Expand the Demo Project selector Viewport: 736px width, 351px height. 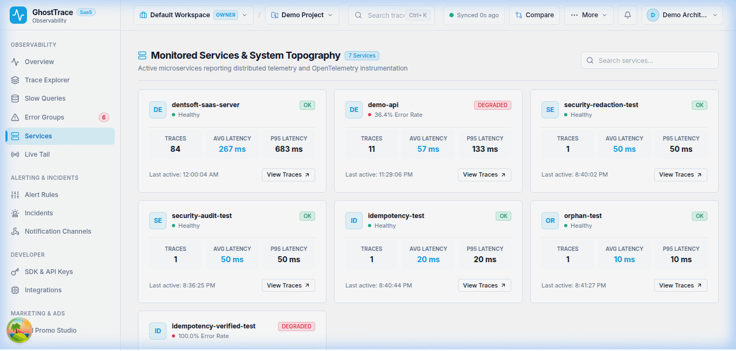coord(302,15)
